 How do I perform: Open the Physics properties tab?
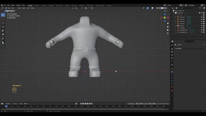[x=172, y=78]
